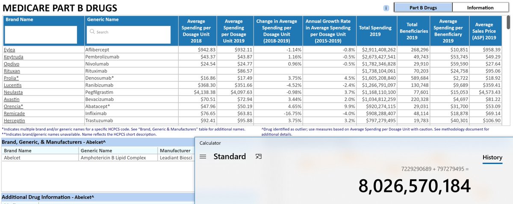Open the Rituxan brand link
The height and width of the screenshot is (204, 513).
point(12,71)
